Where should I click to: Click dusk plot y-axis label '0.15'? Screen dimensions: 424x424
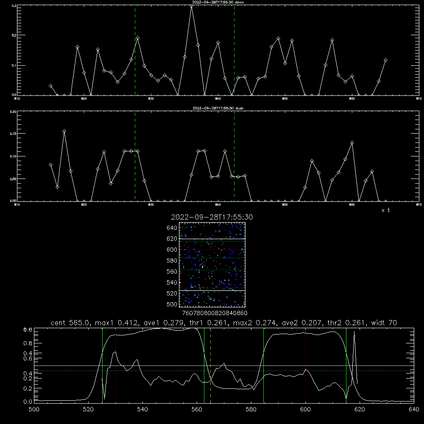click(13, 134)
